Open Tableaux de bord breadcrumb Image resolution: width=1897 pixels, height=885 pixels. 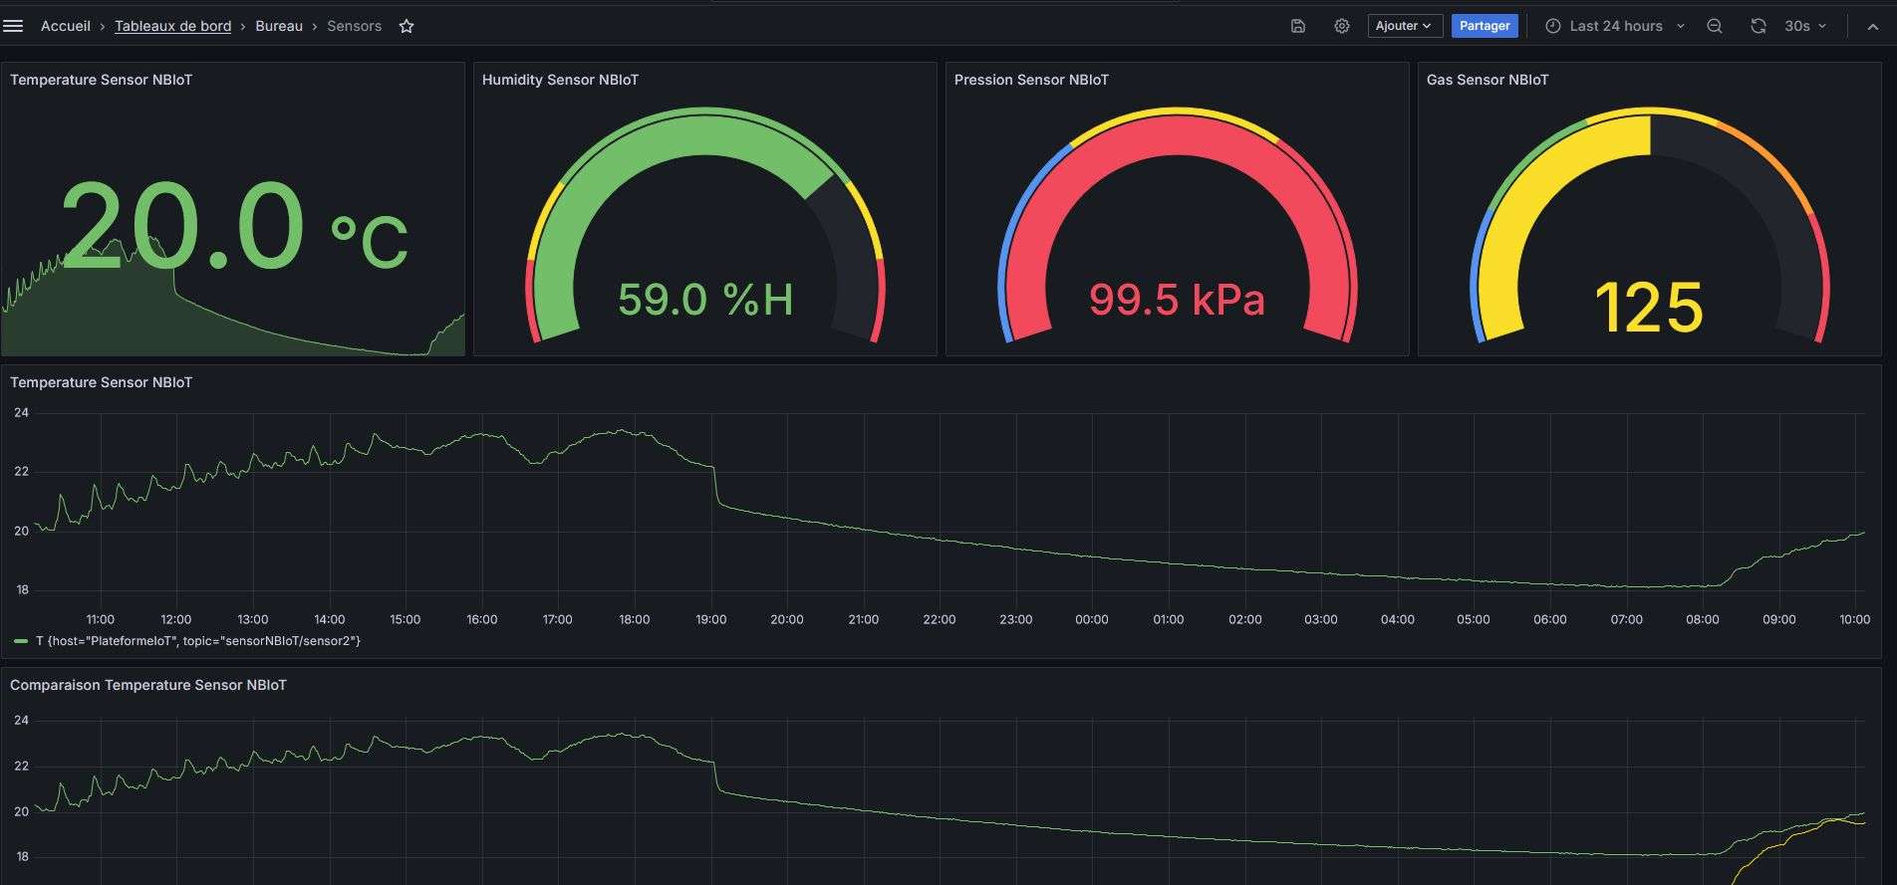pos(172,26)
